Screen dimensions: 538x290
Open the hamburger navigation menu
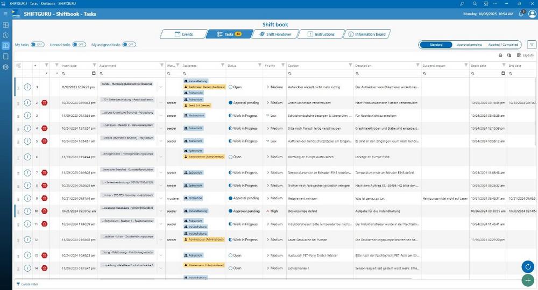(x=5, y=14)
